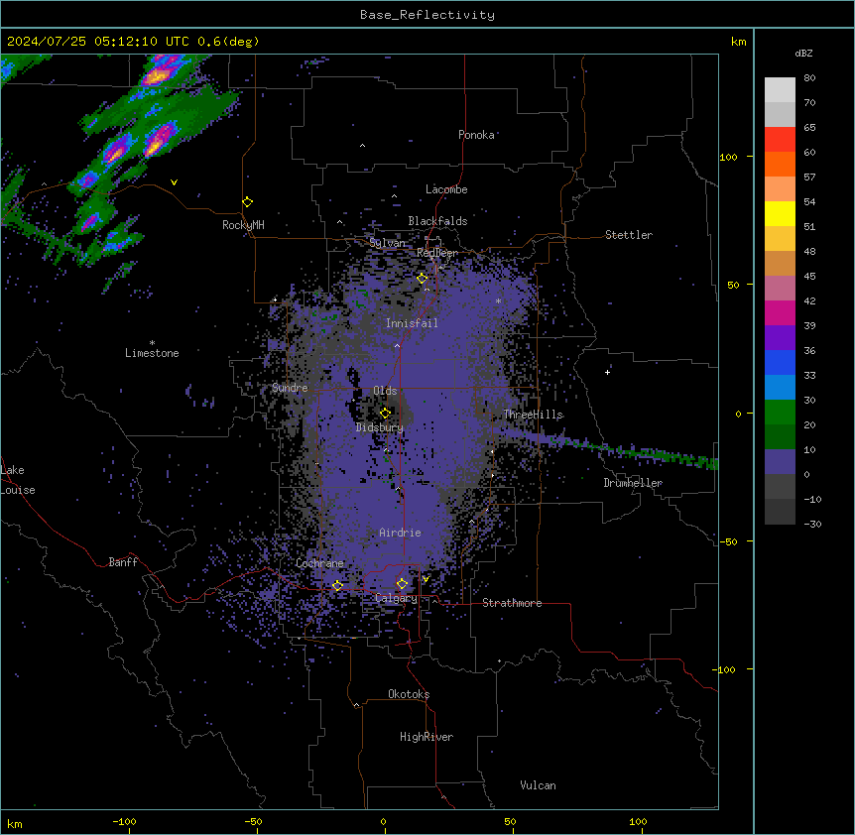Select the RockyMH label

click(243, 225)
